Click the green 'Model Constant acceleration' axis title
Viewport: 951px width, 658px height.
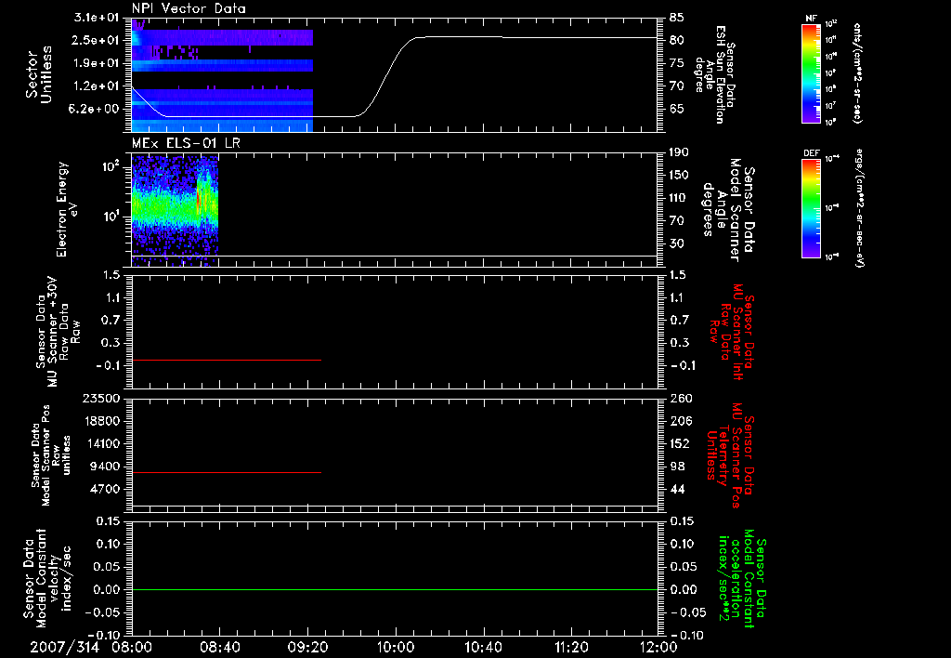coord(743,578)
